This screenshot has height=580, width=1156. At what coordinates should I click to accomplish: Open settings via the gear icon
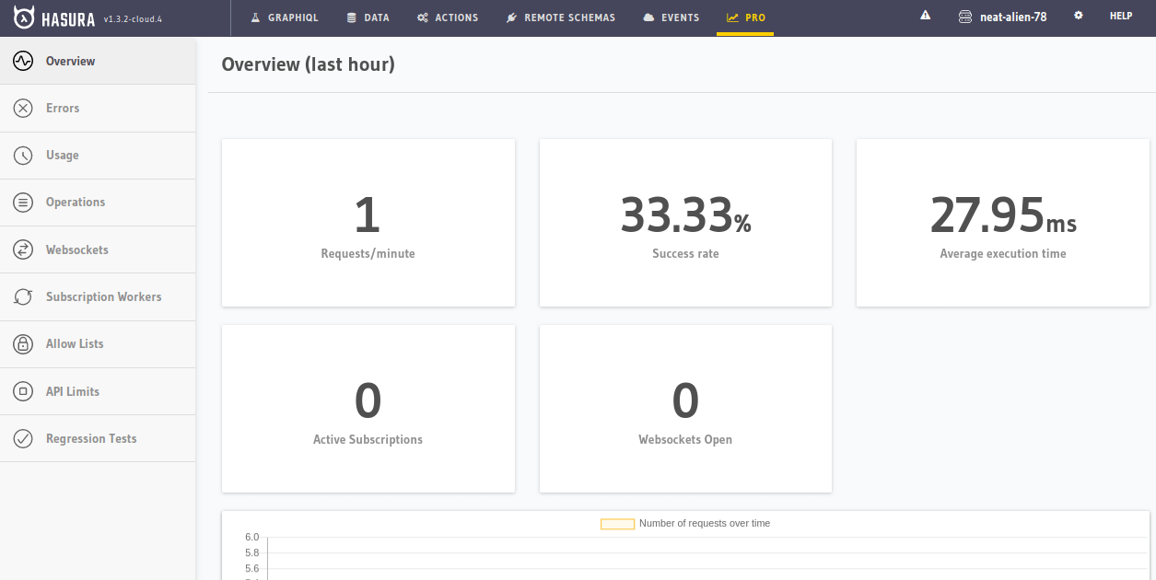tap(1079, 17)
